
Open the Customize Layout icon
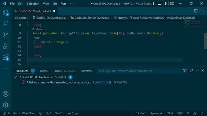click(x=172, y=4)
